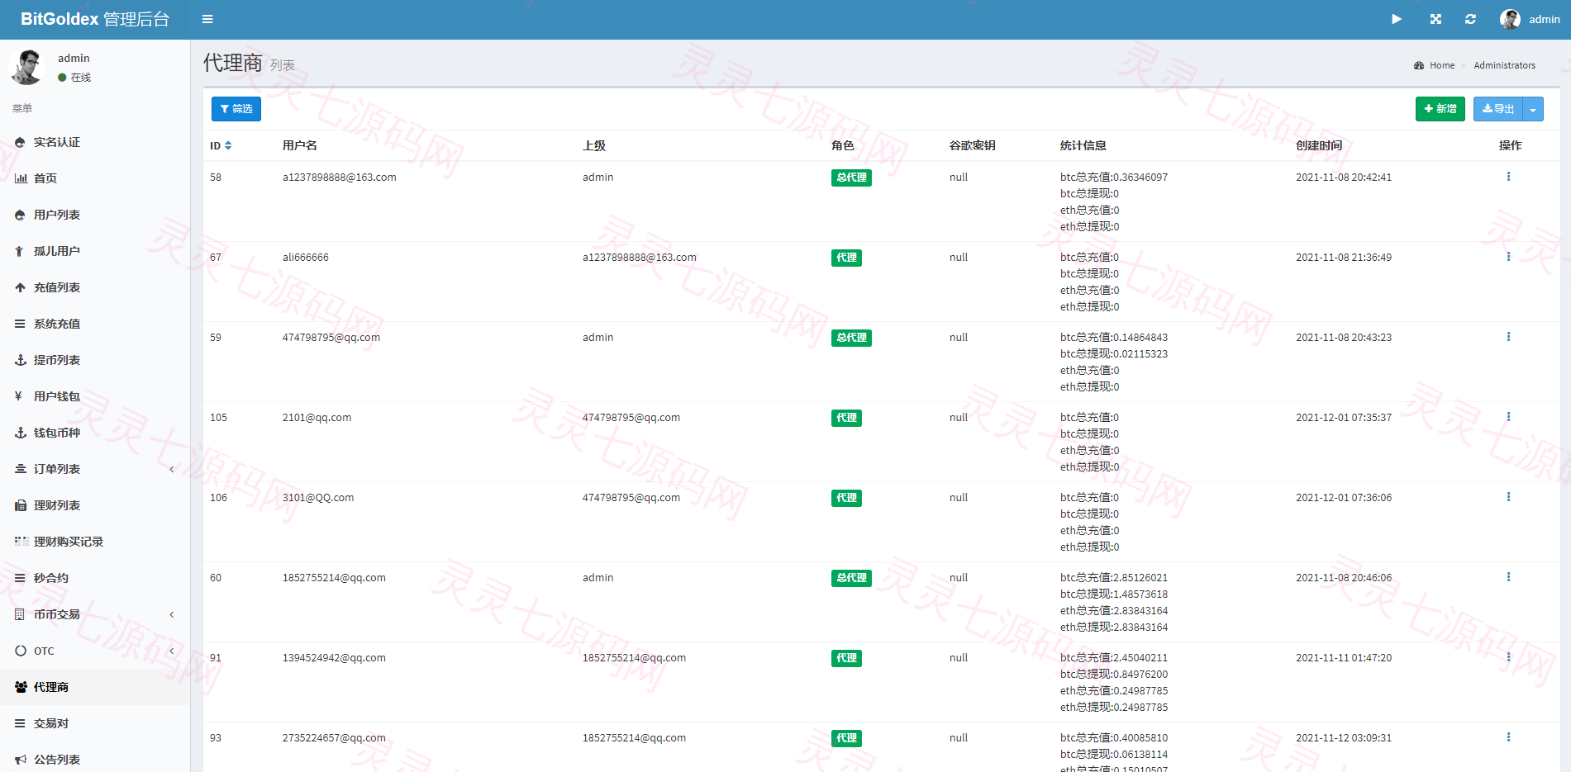Open 充值列表 sidebar item
1571x772 pixels.
[95, 287]
